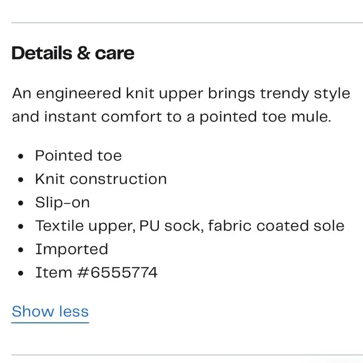363x363 pixels.
Task: Click the words fabric coated sole
Action: pos(277,225)
